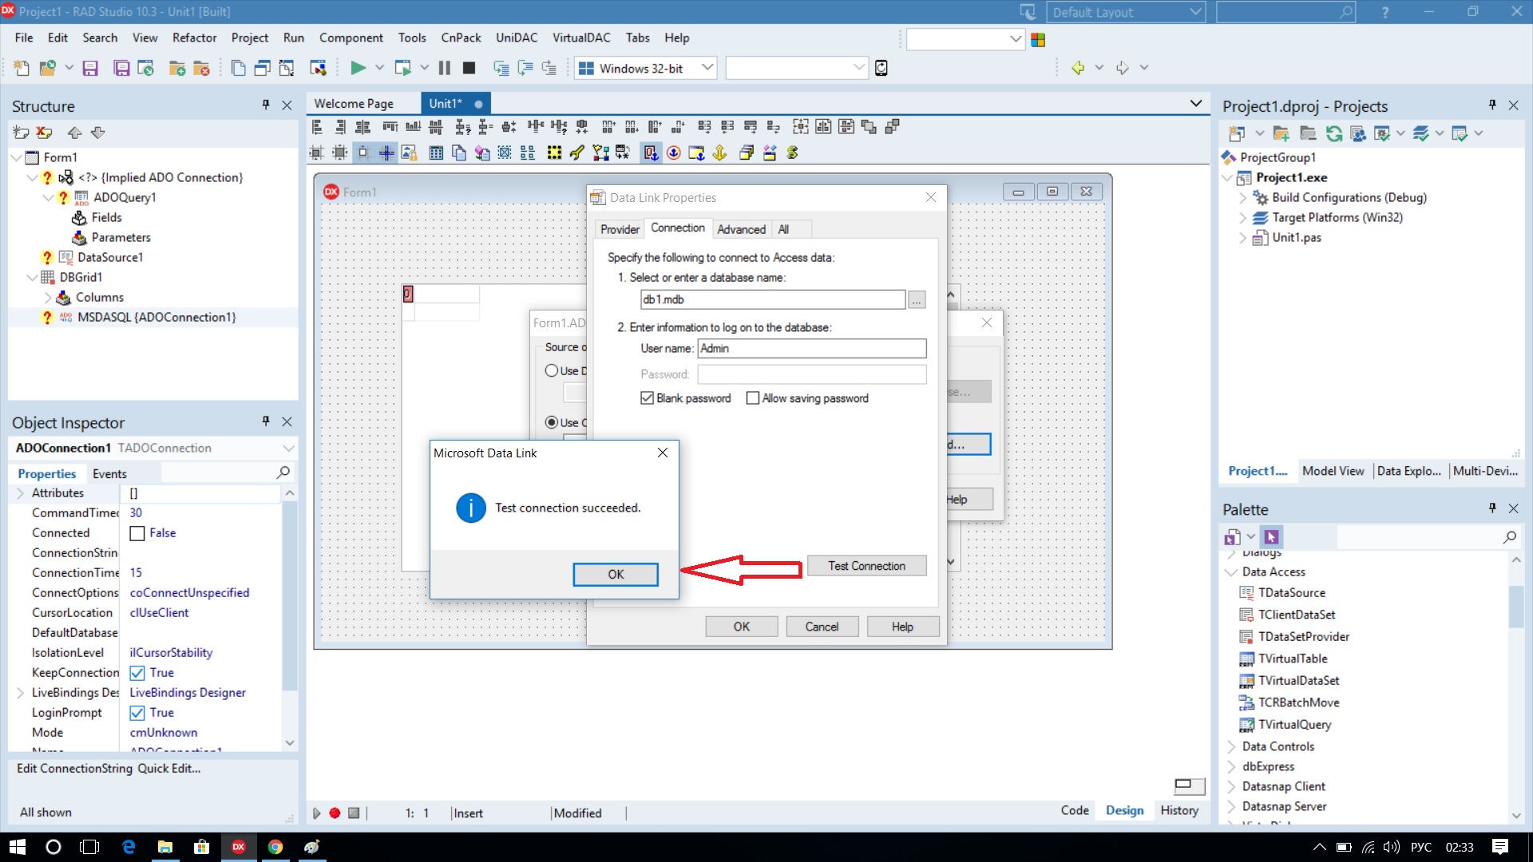Screen dimensions: 1533x862
Task: Open the ADOConnection1 component selector dropdown
Action: [x=288, y=448]
